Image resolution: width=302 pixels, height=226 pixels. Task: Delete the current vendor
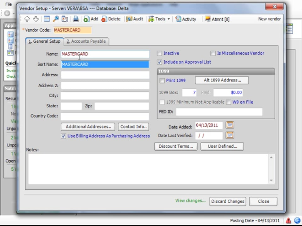[x=111, y=19]
